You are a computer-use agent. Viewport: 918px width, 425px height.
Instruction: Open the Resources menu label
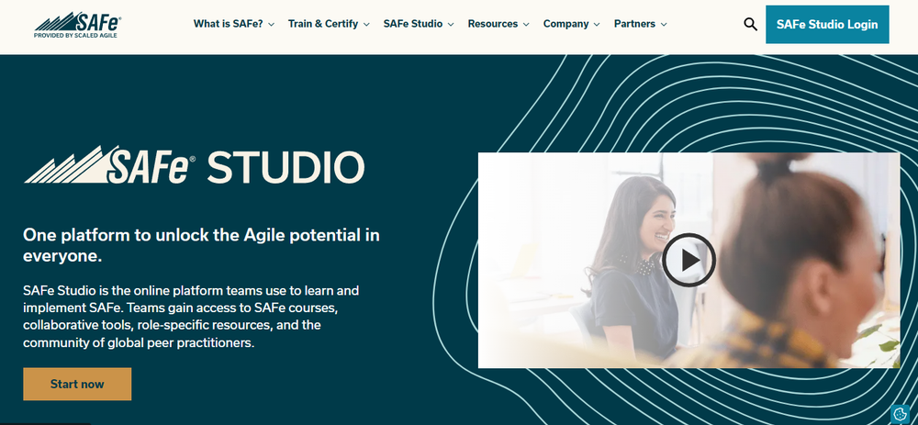click(x=492, y=24)
